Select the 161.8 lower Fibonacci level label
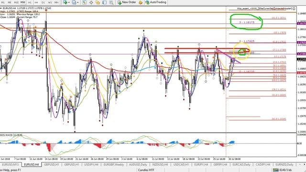Screen dimensions: 306x172 point(279,95)
